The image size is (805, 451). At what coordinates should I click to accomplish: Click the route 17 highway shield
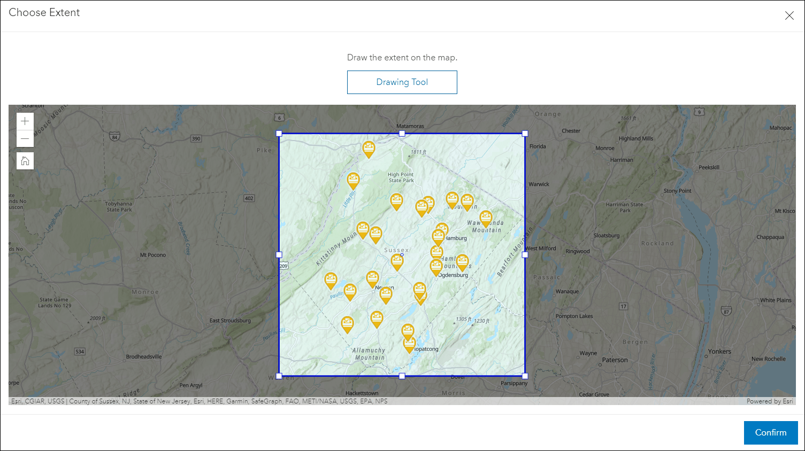[624, 306]
